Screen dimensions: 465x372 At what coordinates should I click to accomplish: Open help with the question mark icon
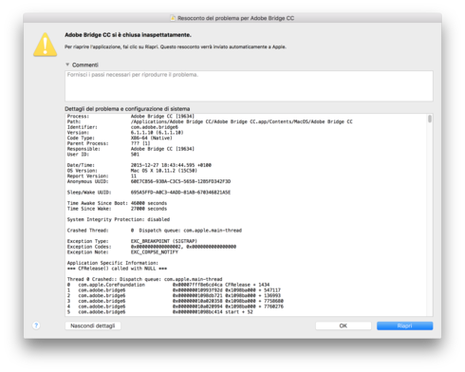click(x=36, y=325)
